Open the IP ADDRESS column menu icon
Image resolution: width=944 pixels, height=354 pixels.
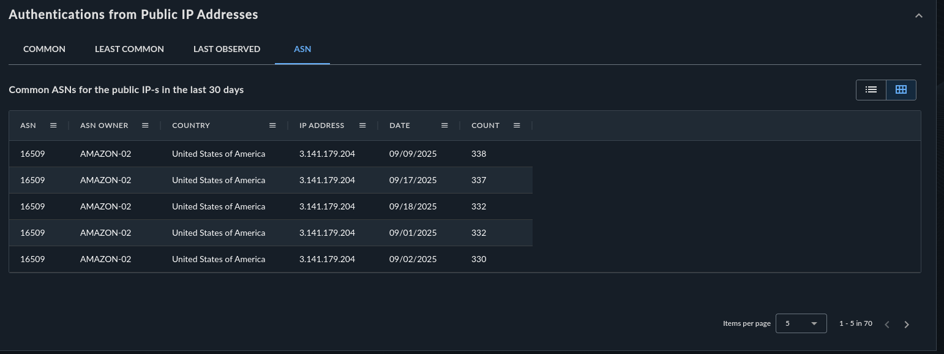pyautogui.click(x=362, y=126)
